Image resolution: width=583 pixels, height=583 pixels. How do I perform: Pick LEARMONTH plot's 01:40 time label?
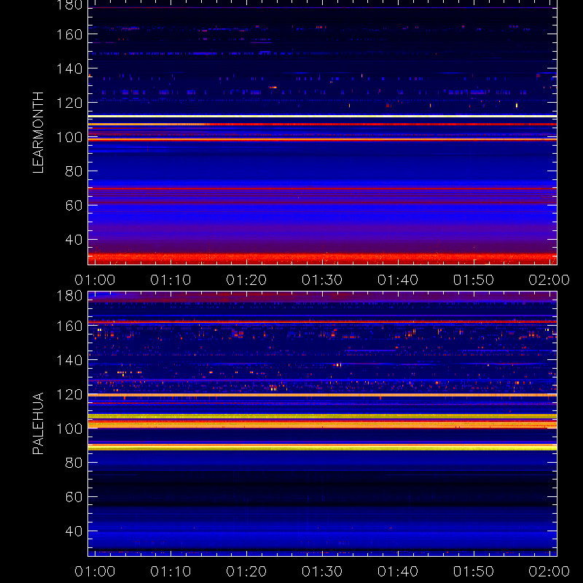(398, 280)
